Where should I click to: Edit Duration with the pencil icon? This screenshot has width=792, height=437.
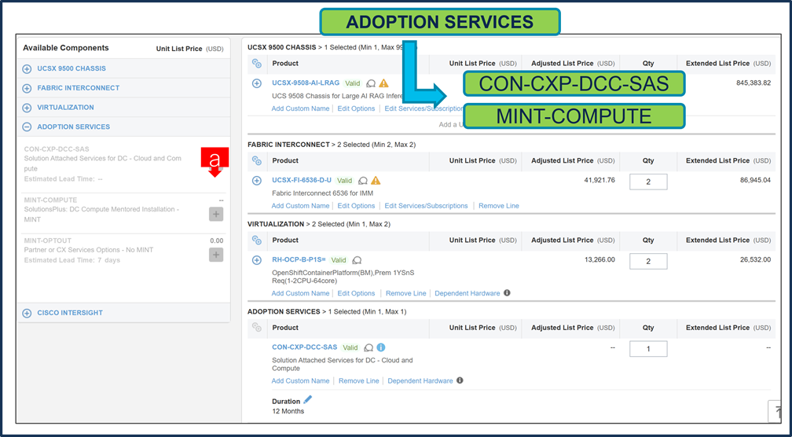click(308, 400)
